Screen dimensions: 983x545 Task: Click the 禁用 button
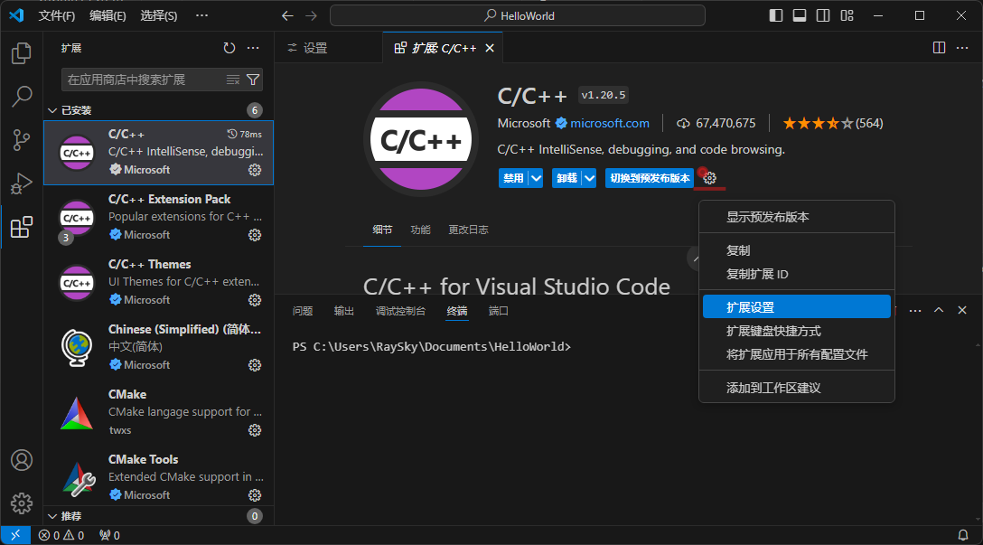point(513,178)
